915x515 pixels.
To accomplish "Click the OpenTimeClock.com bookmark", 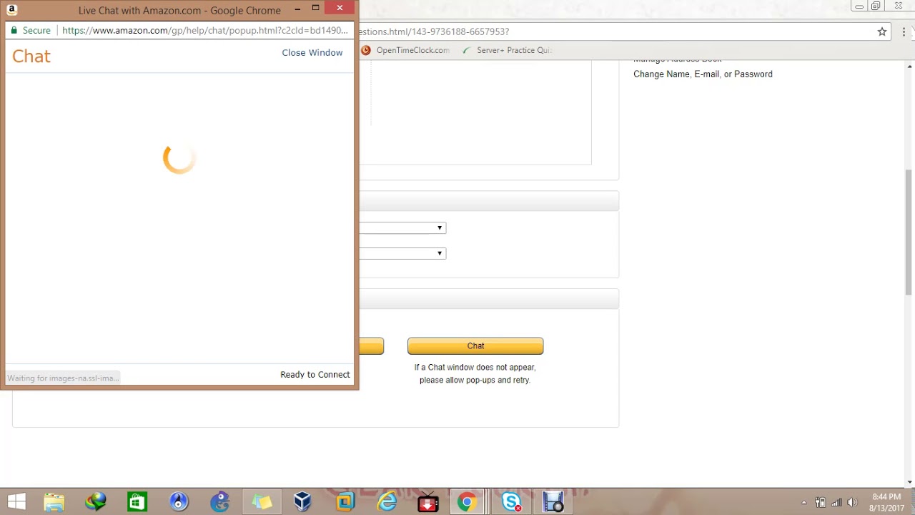I will point(405,50).
